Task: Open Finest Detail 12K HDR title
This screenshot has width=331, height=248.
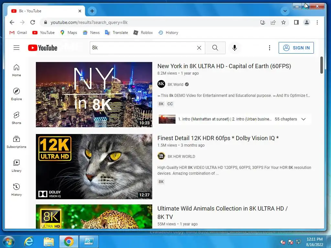Action: point(218,138)
